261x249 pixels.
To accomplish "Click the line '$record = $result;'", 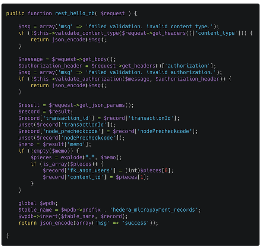I will (45, 111).
